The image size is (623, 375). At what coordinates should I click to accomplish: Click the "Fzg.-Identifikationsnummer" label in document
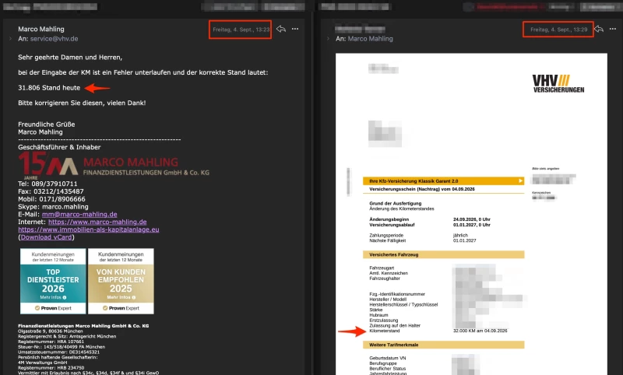[397, 294]
